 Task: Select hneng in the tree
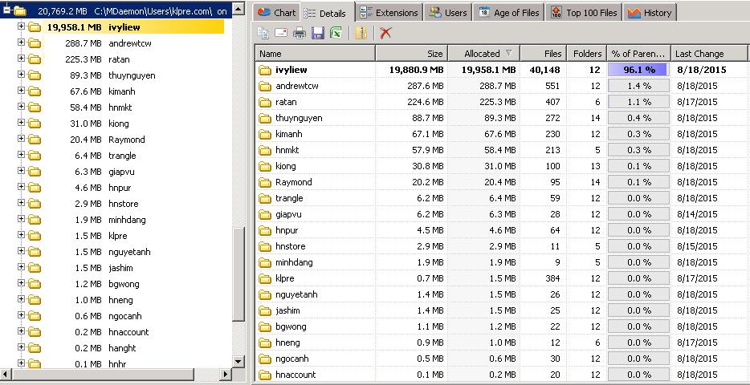(120, 300)
